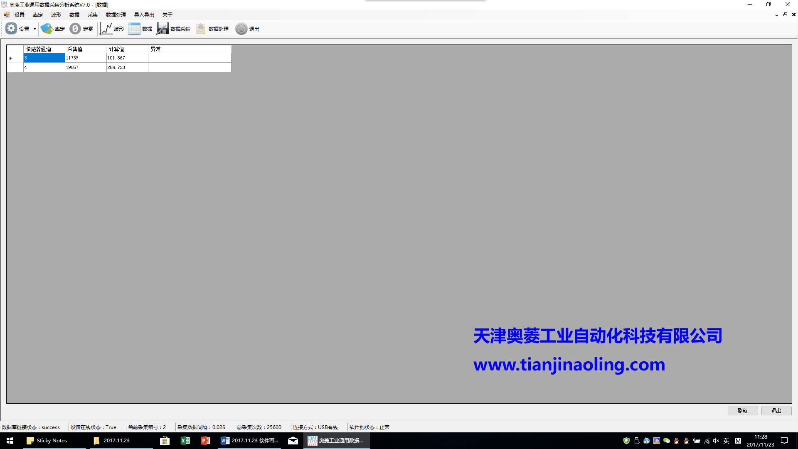Select the 计算值 column header
This screenshot has height=449, width=798.
127,49
